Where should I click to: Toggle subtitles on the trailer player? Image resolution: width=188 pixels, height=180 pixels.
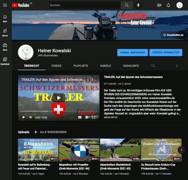pos(80,117)
